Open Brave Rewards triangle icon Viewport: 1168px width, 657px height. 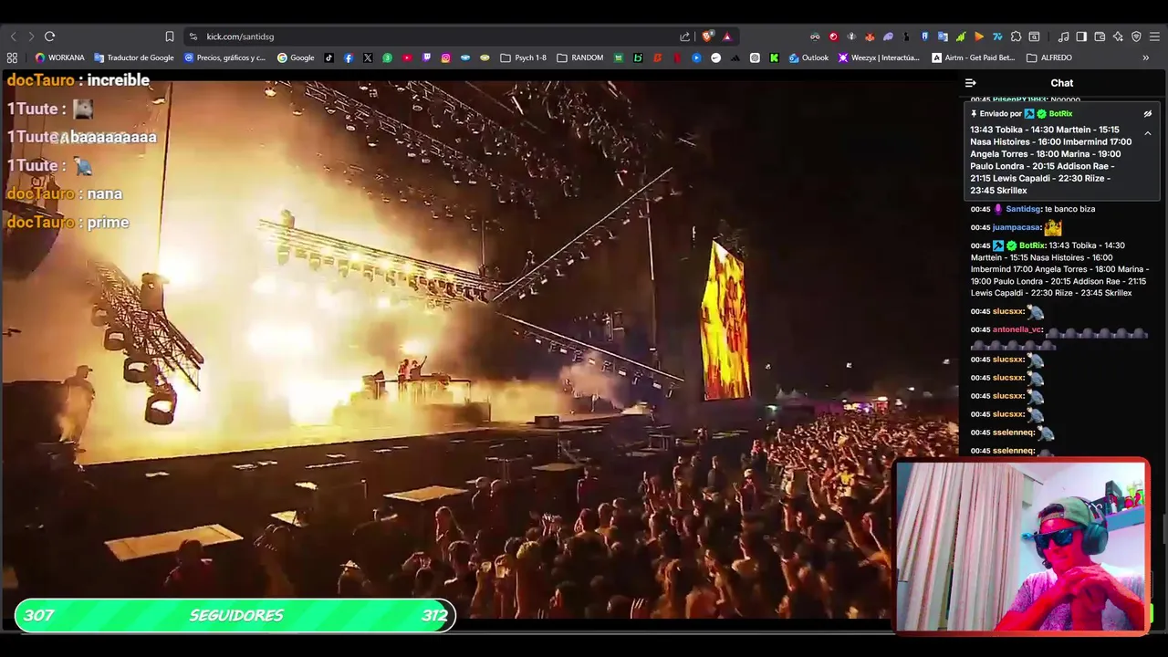point(727,36)
